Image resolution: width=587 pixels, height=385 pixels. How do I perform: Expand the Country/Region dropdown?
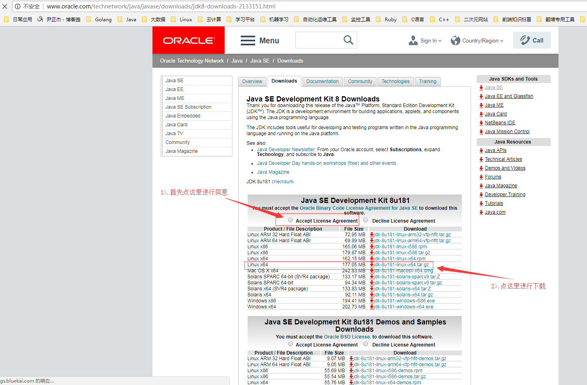pos(502,41)
